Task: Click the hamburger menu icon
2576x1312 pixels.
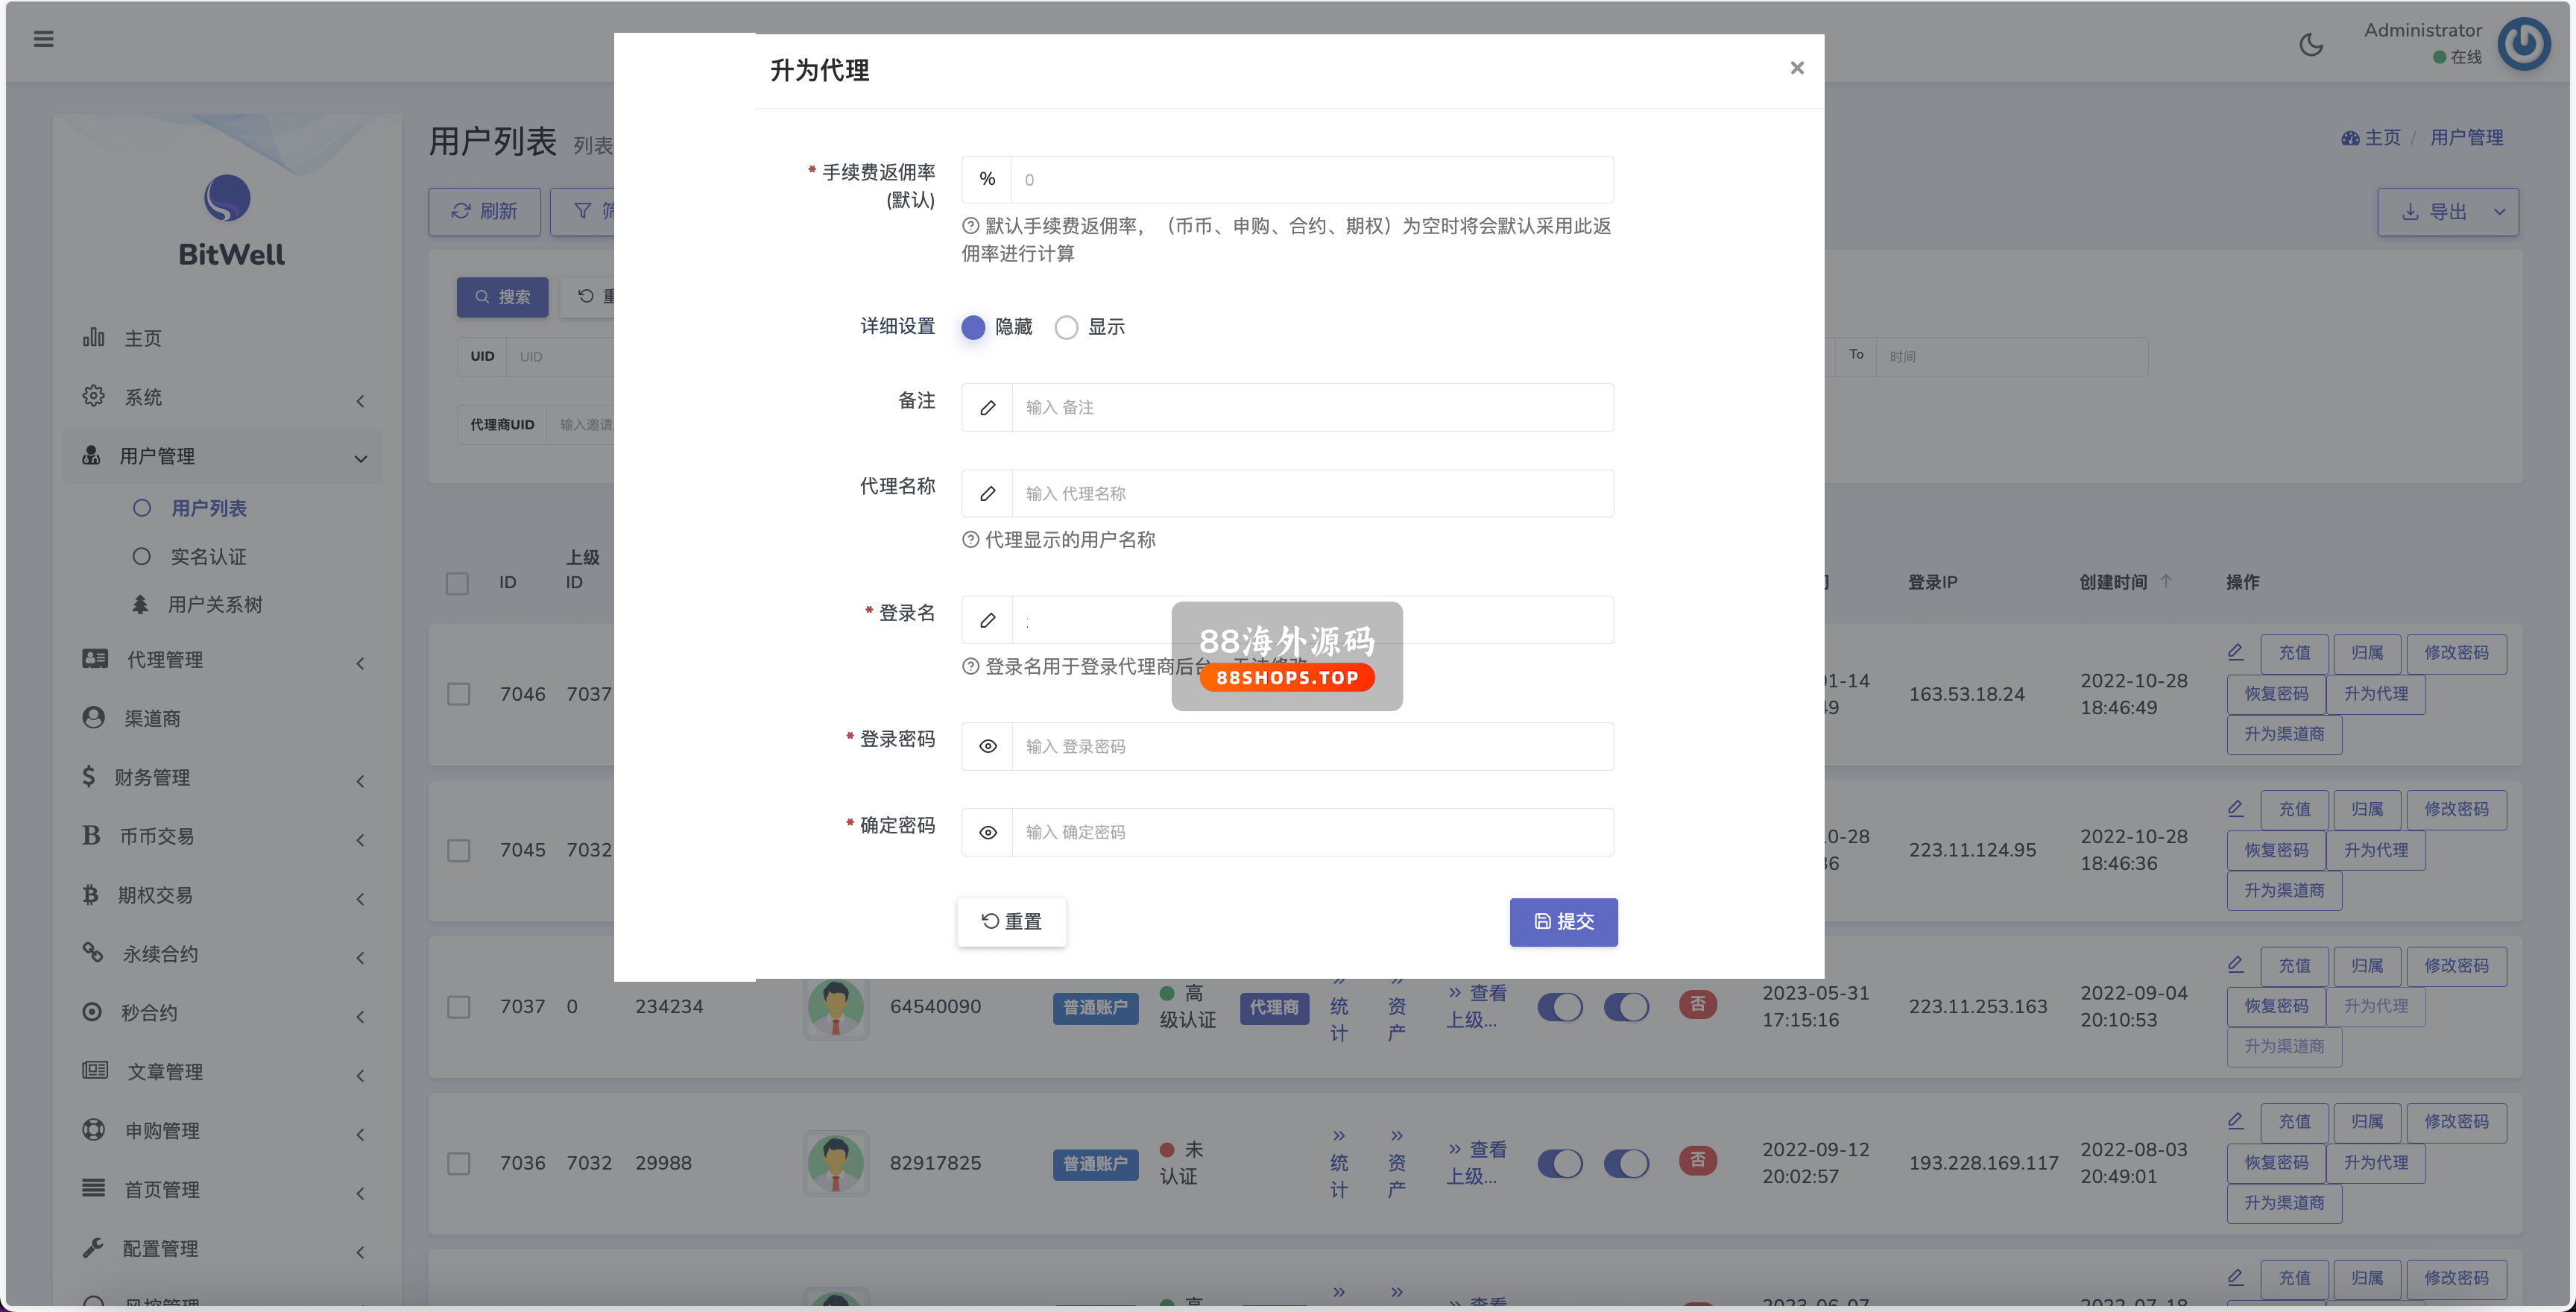Action: tap(43, 39)
